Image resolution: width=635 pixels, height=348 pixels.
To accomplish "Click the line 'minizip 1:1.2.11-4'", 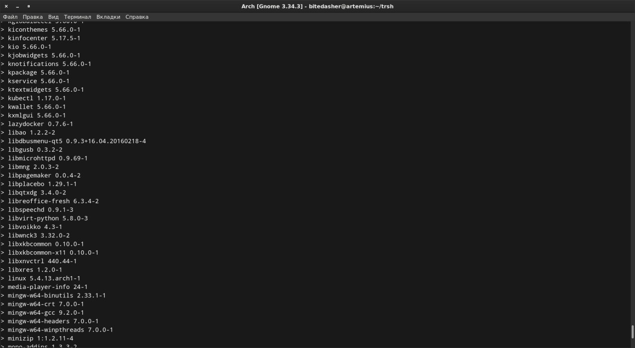I will [x=41, y=339].
